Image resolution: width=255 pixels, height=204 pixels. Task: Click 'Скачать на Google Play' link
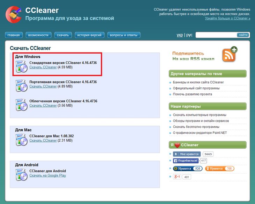[x=48, y=175]
